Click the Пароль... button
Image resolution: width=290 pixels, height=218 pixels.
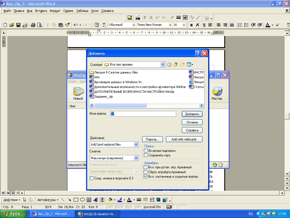pyautogui.click(x=152, y=139)
